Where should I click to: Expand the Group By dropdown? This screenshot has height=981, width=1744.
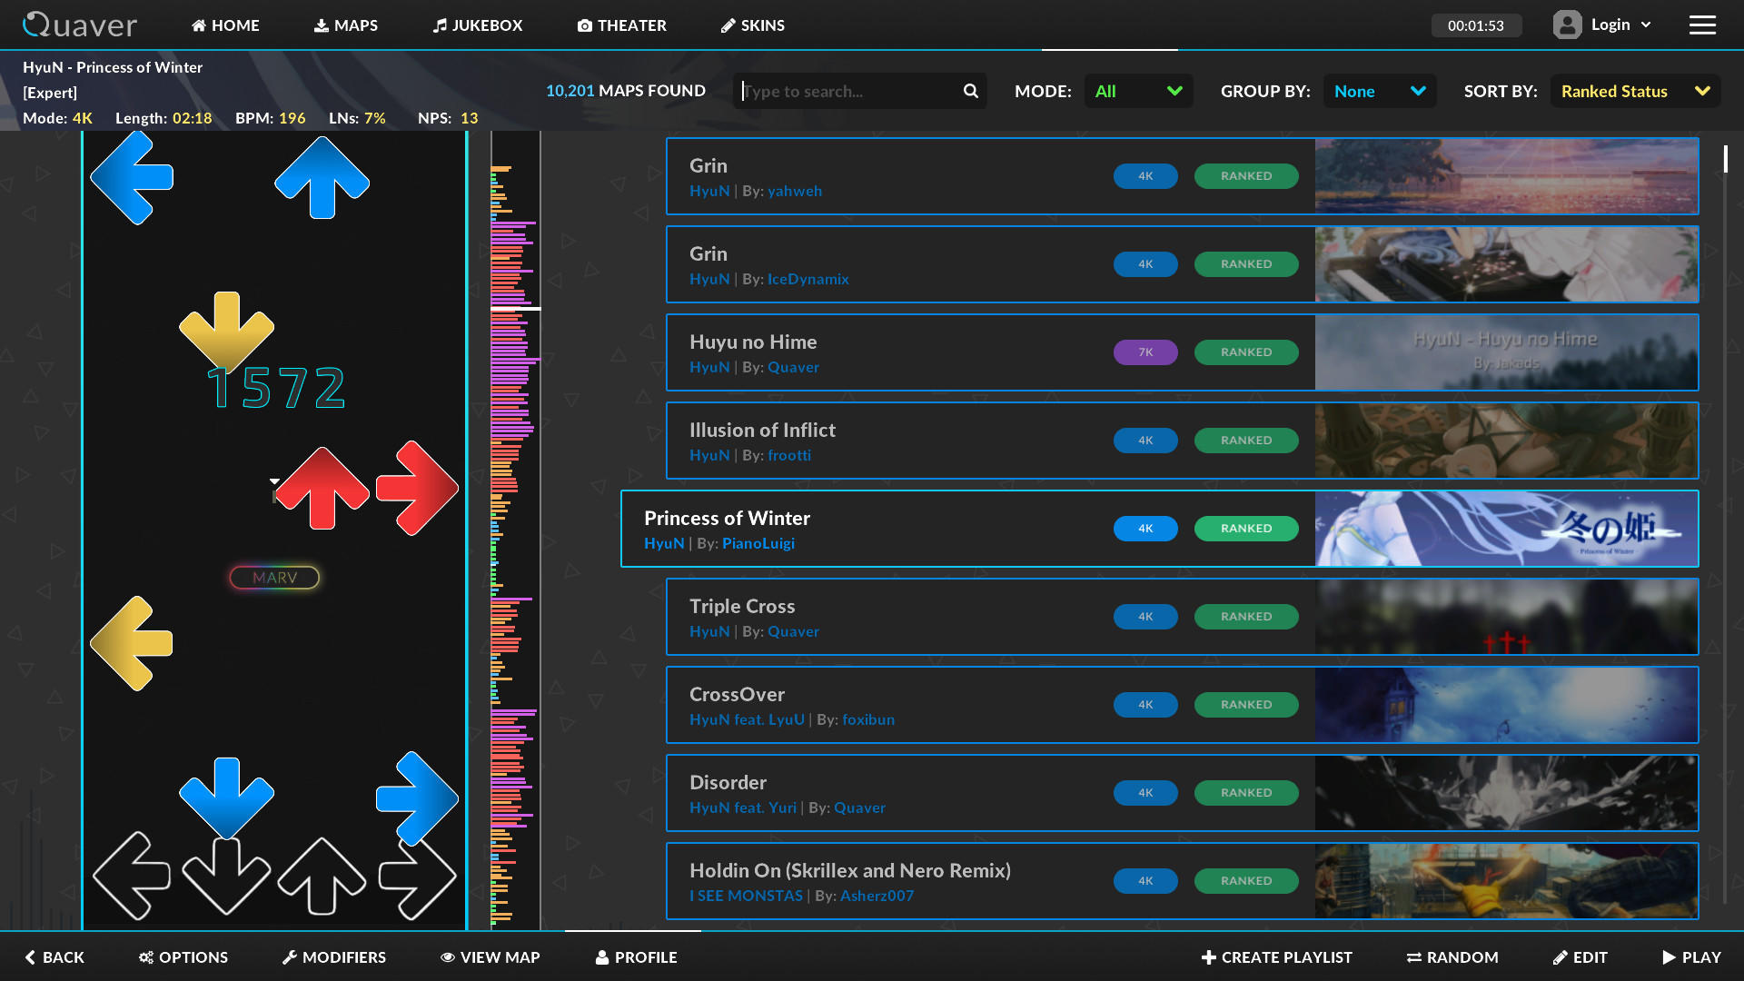click(1379, 91)
